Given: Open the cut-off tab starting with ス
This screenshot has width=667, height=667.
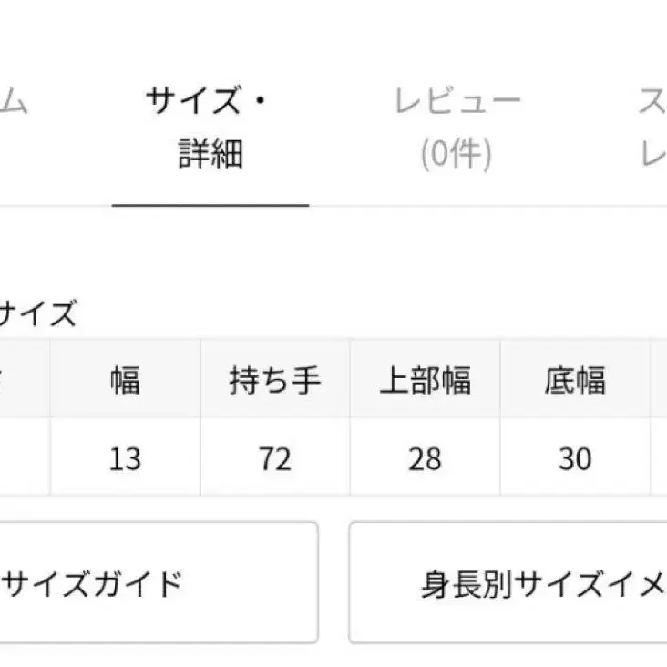Looking at the screenshot, I should [x=652, y=128].
